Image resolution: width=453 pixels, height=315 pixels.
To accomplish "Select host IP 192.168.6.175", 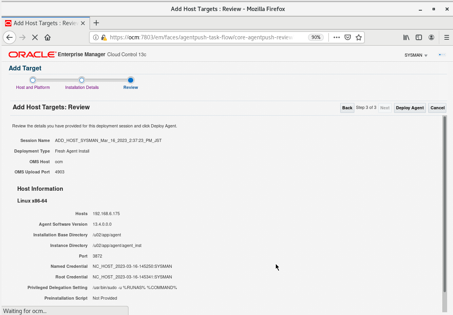I will 106,214.
